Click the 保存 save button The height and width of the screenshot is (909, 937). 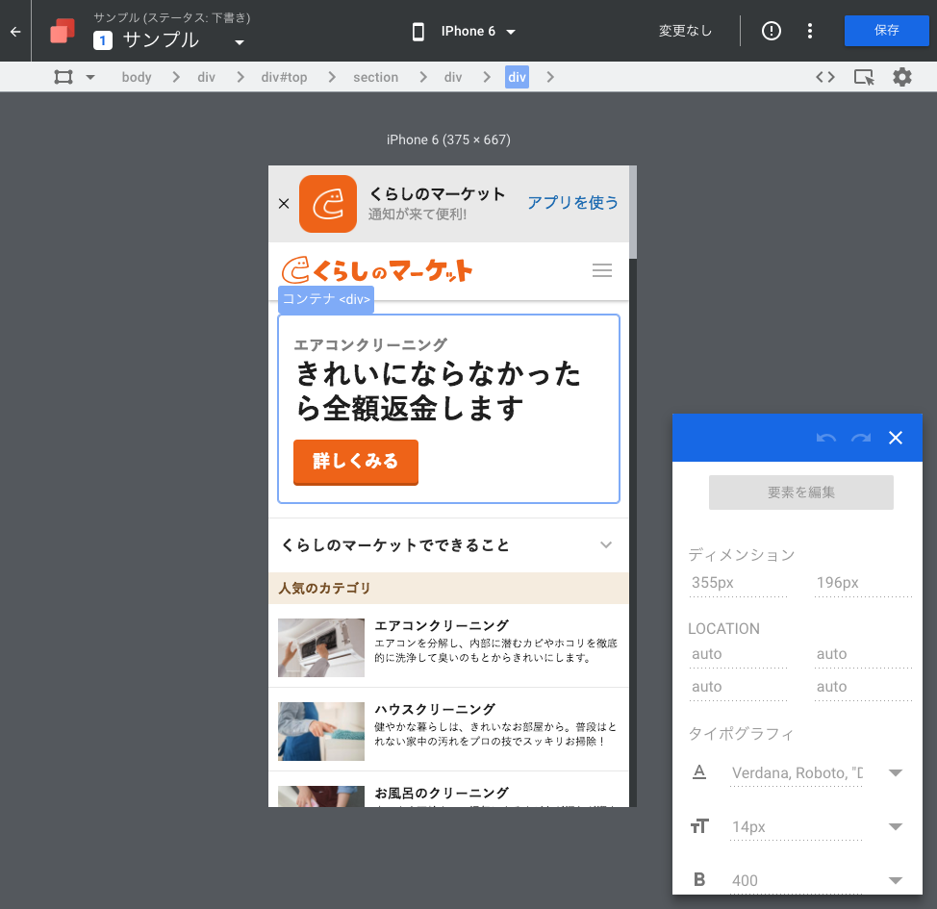(886, 31)
